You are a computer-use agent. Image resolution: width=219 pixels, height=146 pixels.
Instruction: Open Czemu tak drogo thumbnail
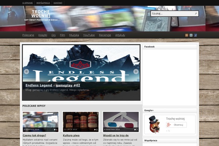click(41, 122)
